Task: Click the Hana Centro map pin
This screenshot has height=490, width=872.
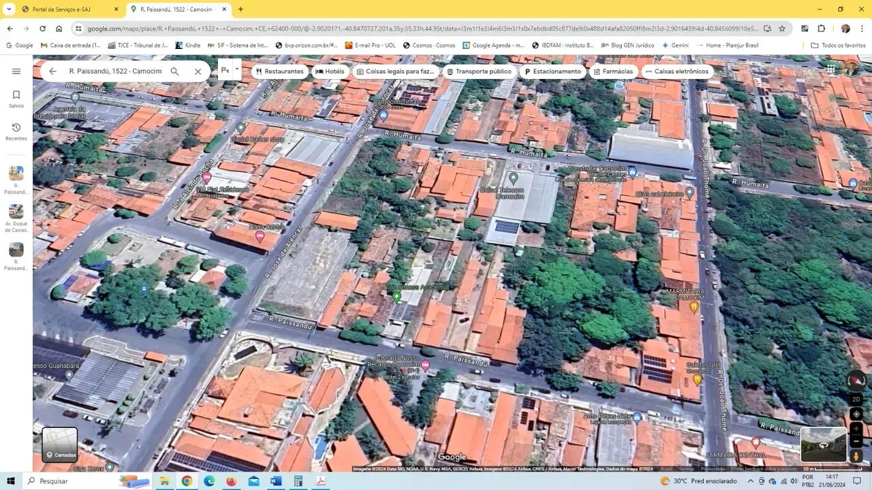Action: pos(260,236)
